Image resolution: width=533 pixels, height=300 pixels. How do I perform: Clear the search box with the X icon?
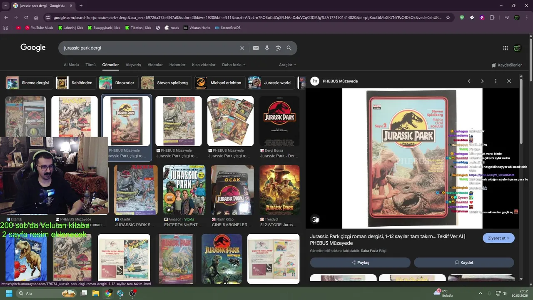pyautogui.click(x=242, y=48)
